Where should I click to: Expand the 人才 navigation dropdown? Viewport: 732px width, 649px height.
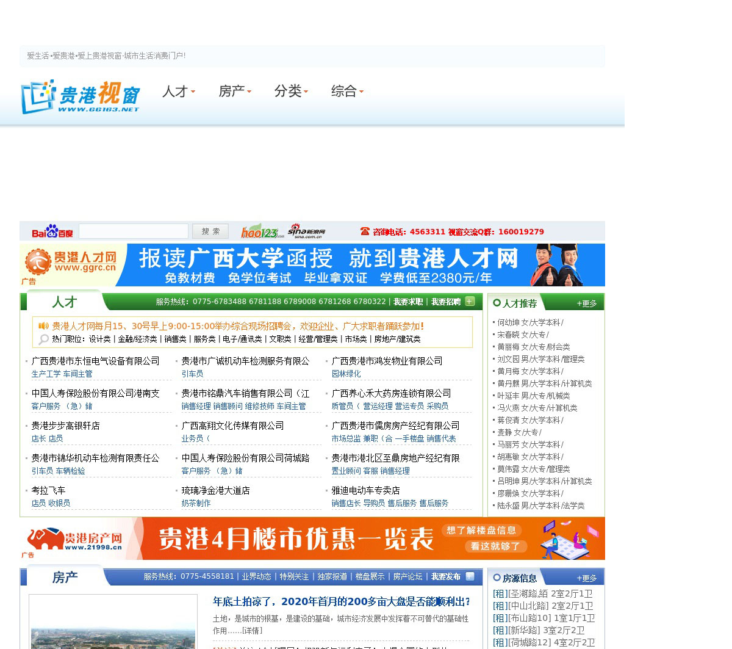tap(179, 91)
